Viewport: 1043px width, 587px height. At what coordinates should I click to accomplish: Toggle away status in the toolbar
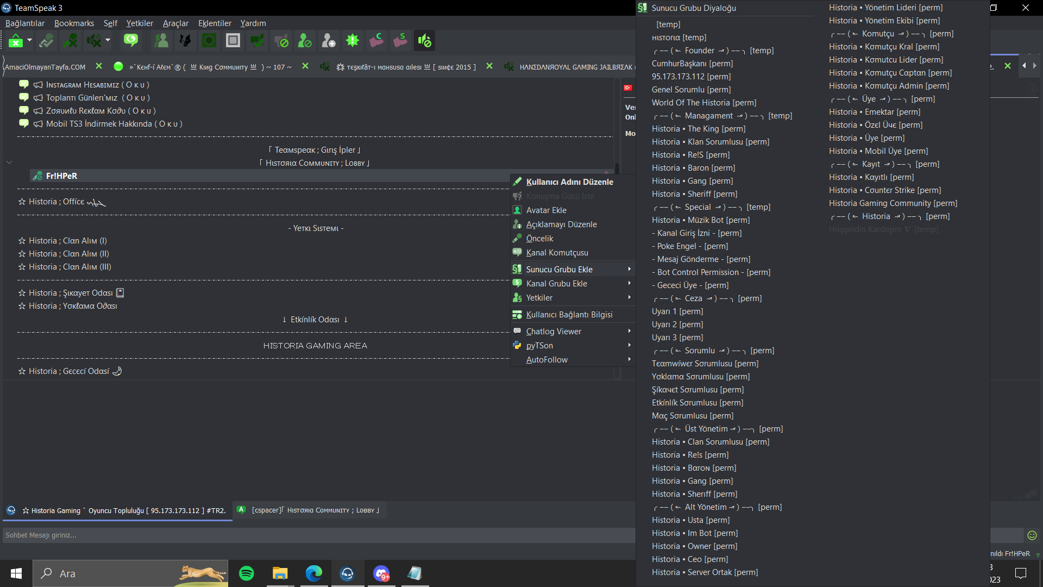click(x=46, y=41)
